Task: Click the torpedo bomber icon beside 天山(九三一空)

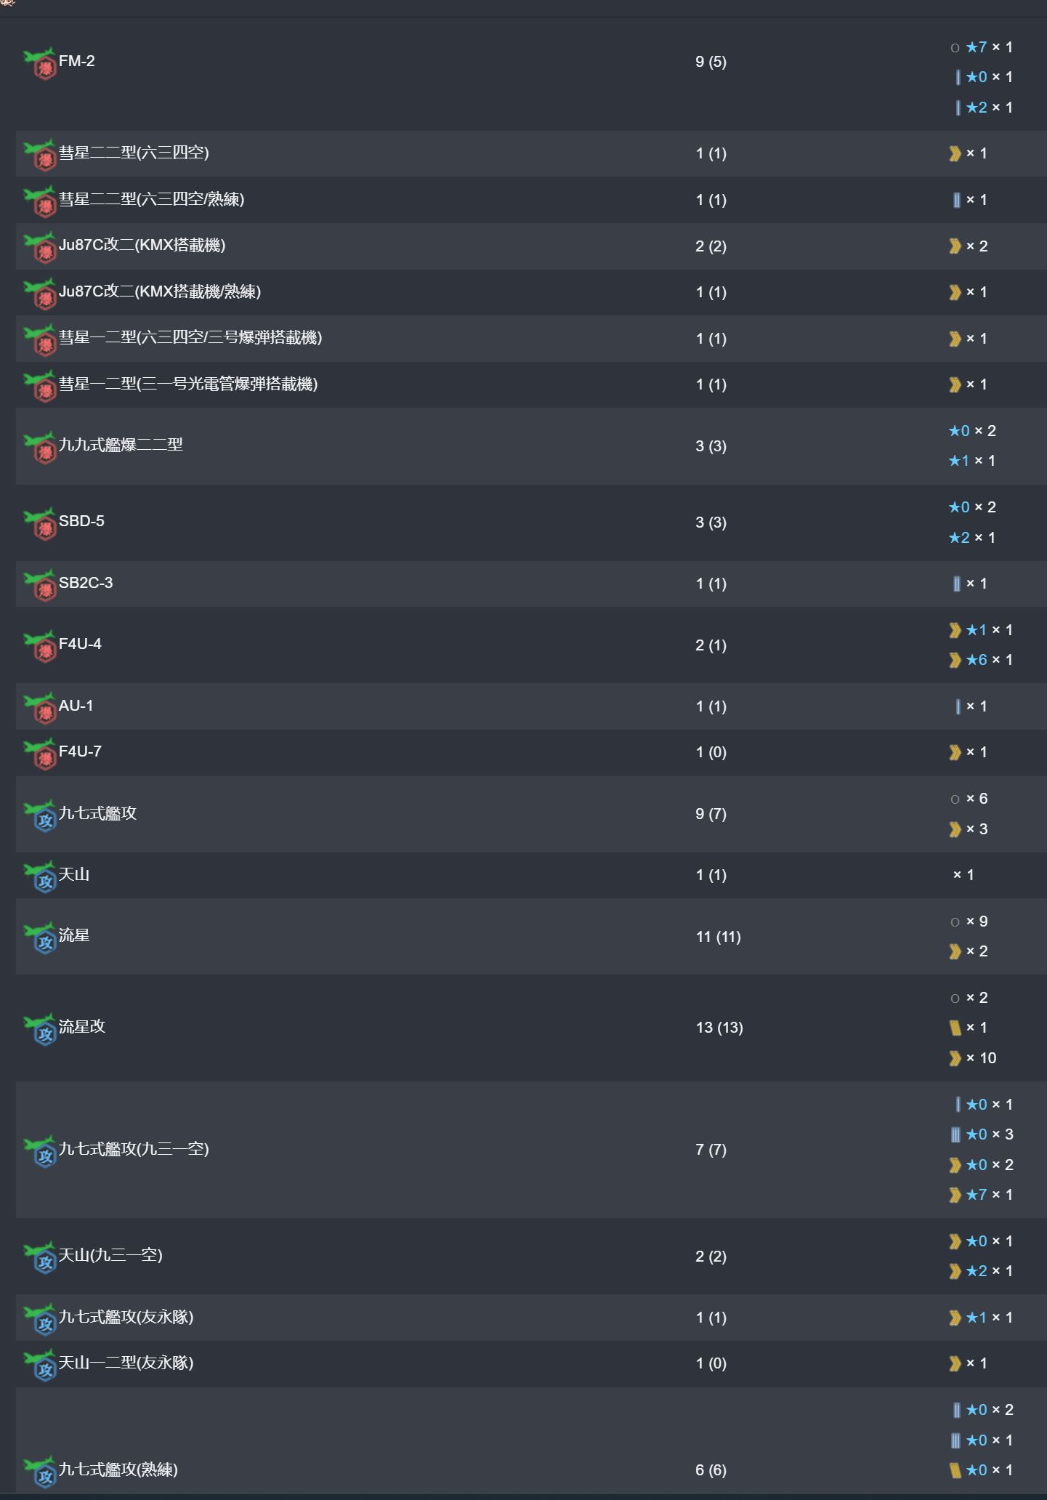Action: click(x=40, y=1257)
